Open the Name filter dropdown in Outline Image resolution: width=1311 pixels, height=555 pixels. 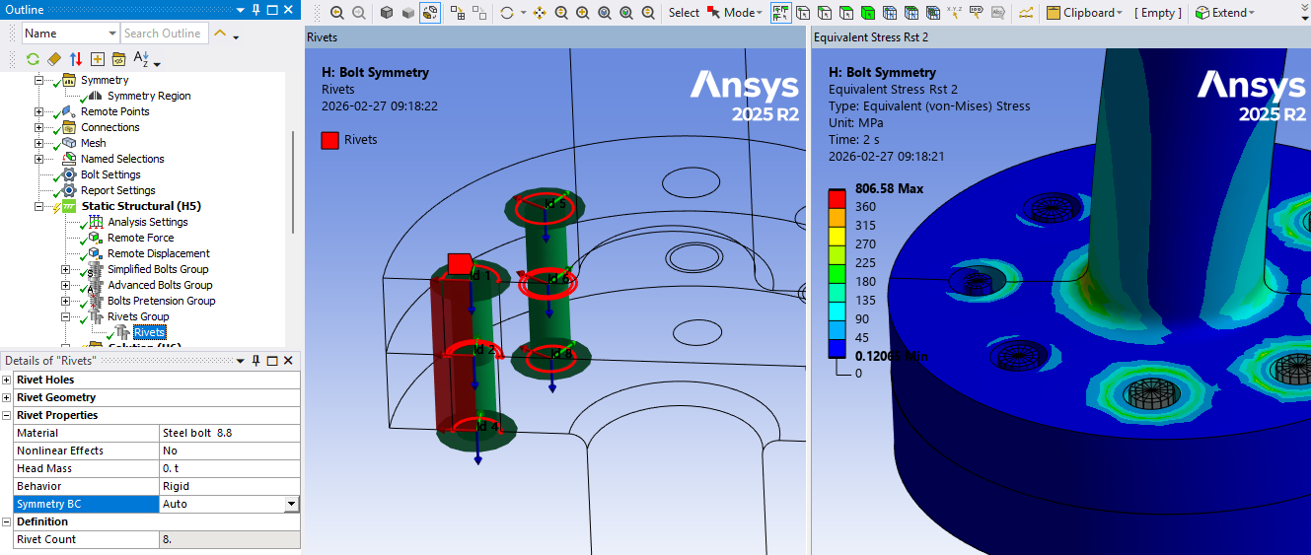111,34
